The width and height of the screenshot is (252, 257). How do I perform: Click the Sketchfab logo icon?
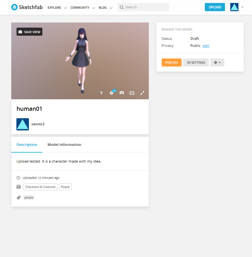14,7
